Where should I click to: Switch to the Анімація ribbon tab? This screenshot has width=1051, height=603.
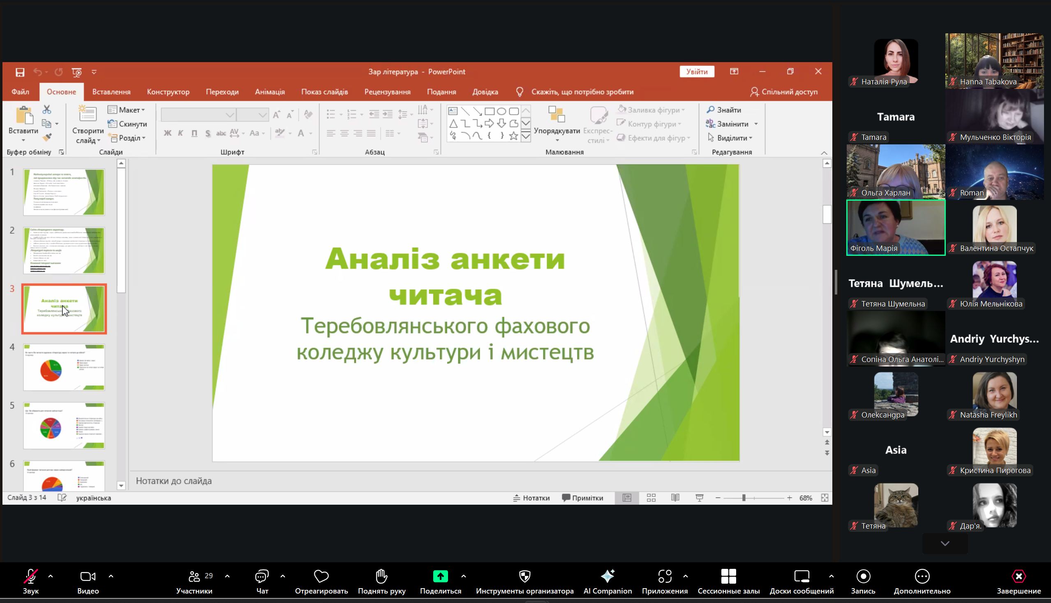click(x=269, y=92)
